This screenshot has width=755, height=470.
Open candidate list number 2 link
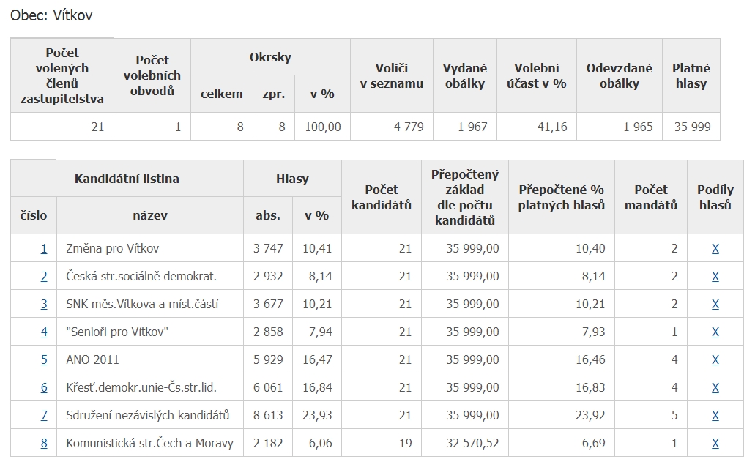(44, 276)
